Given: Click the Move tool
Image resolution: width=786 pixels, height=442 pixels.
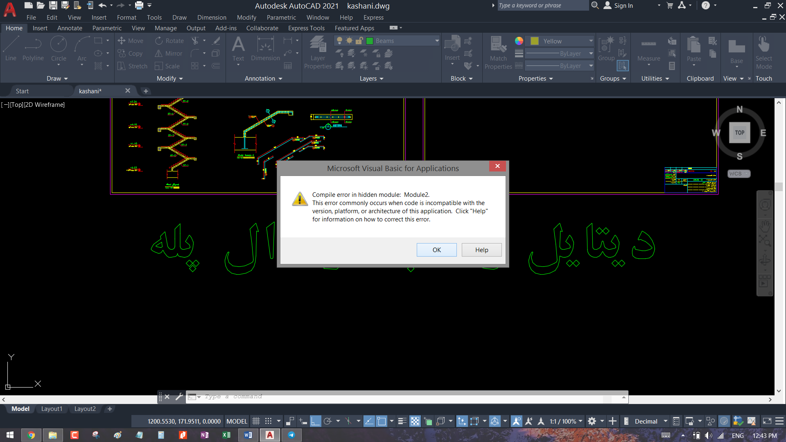Looking at the screenshot, I should click(x=131, y=41).
